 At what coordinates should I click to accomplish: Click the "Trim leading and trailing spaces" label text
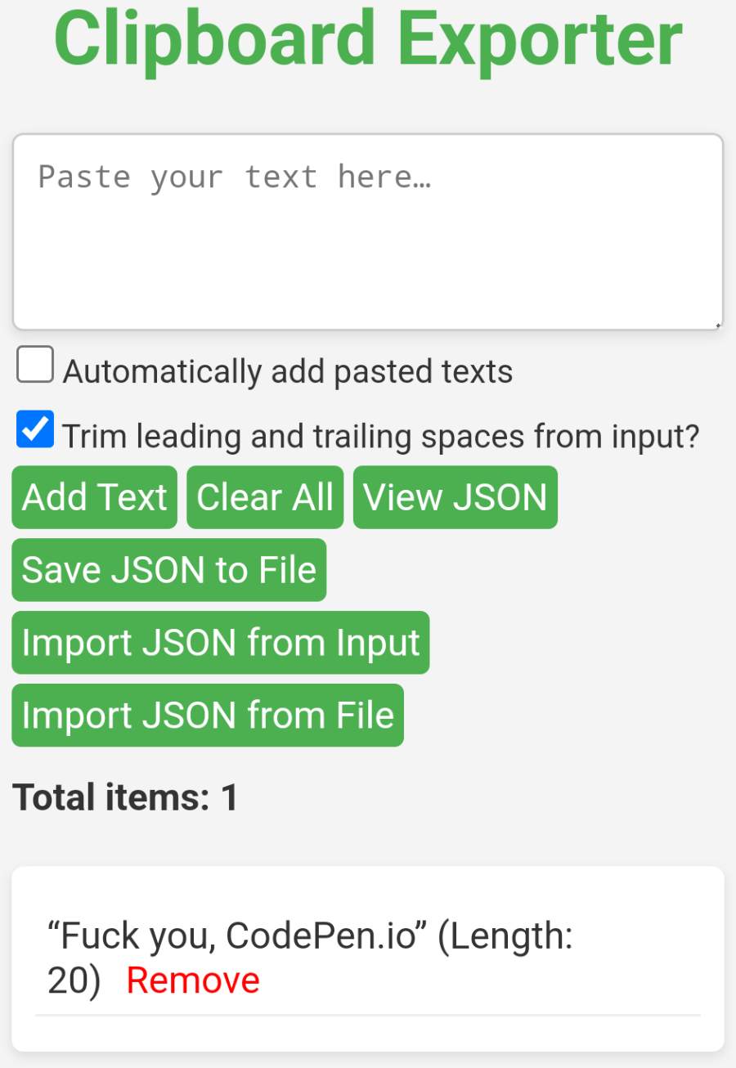tap(381, 437)
